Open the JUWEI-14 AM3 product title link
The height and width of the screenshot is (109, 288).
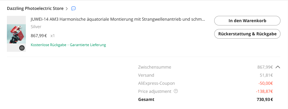(118, 19)
